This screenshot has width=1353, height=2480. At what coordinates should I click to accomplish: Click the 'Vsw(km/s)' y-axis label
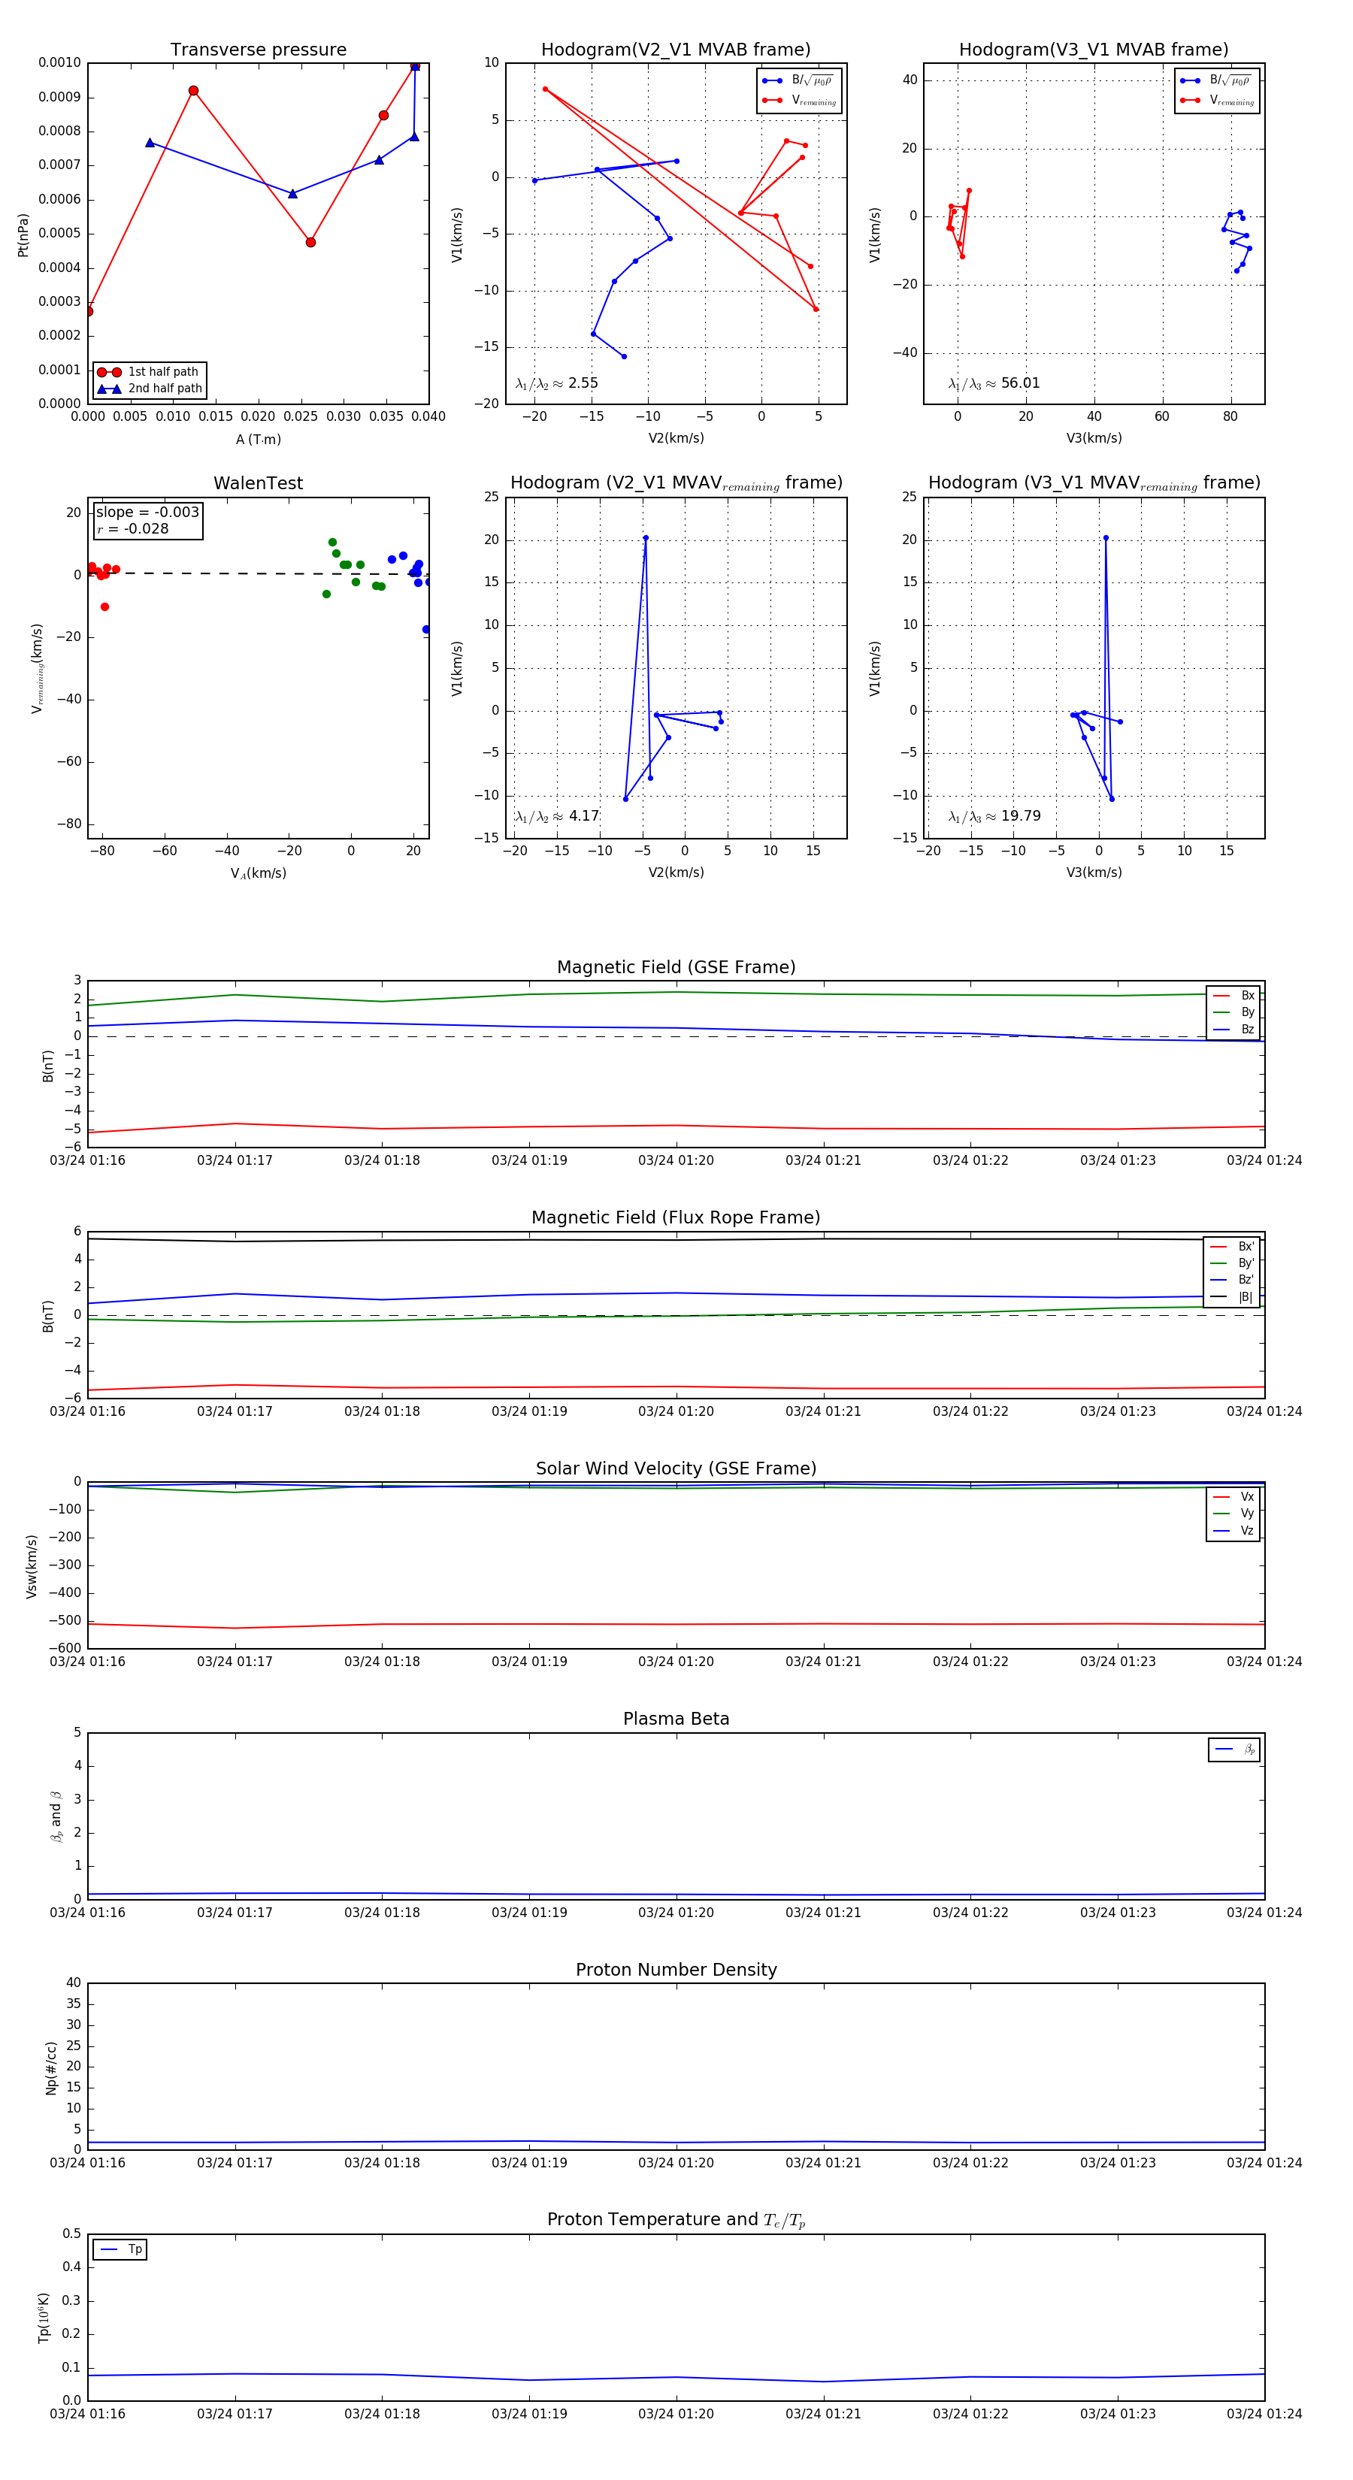click(31, 1568)
